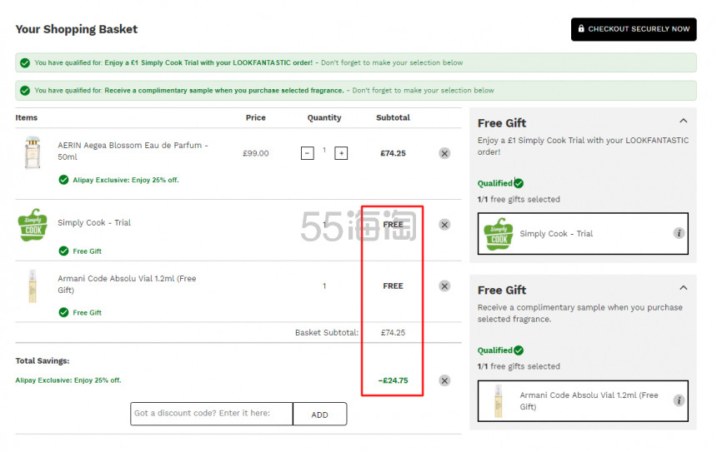Open info for Armani Code vial gift
The width and height of the screenshot is (717, 452).
pyautogui.click(x=679, y=400)
